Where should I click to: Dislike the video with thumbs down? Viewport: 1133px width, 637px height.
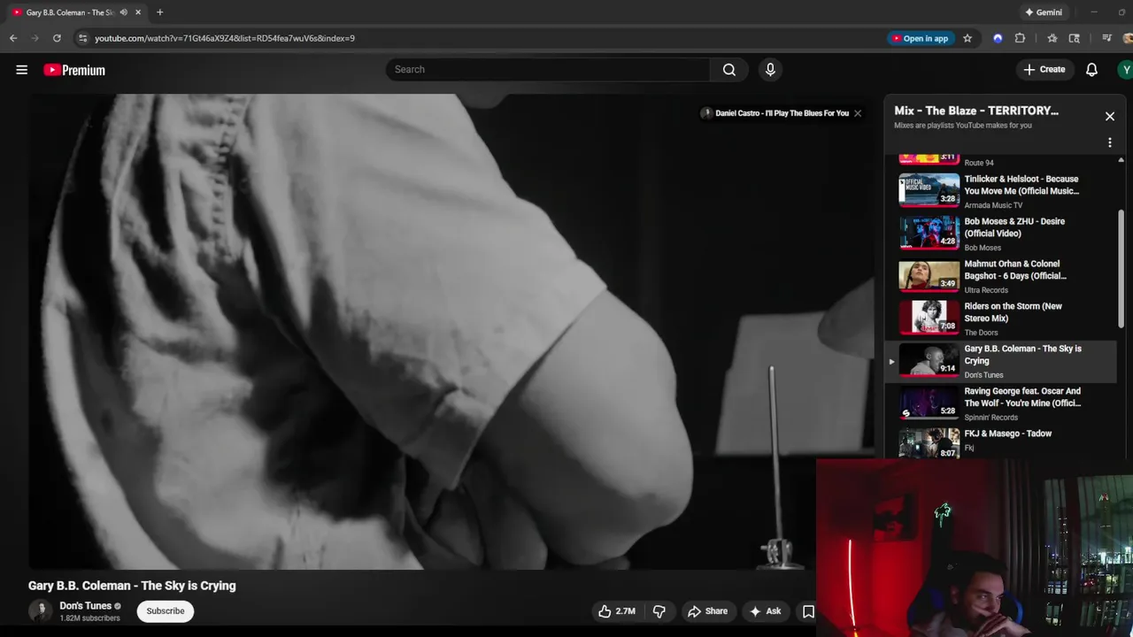[x=659, y=611]
